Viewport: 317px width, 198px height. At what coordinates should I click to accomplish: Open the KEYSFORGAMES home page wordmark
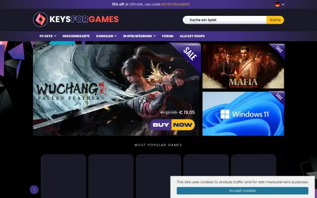click(x=84, y=20)
